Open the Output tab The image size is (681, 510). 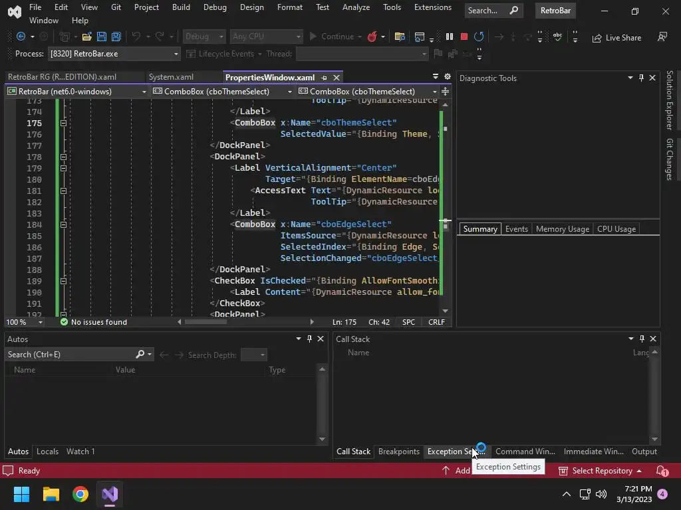[x=644, y=452]
